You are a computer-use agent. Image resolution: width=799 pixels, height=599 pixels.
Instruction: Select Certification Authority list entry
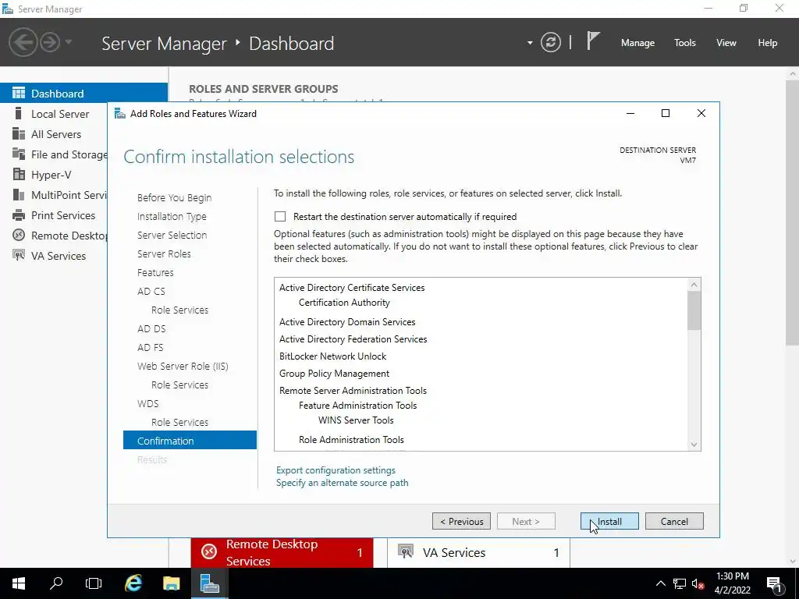coord(344,303)
